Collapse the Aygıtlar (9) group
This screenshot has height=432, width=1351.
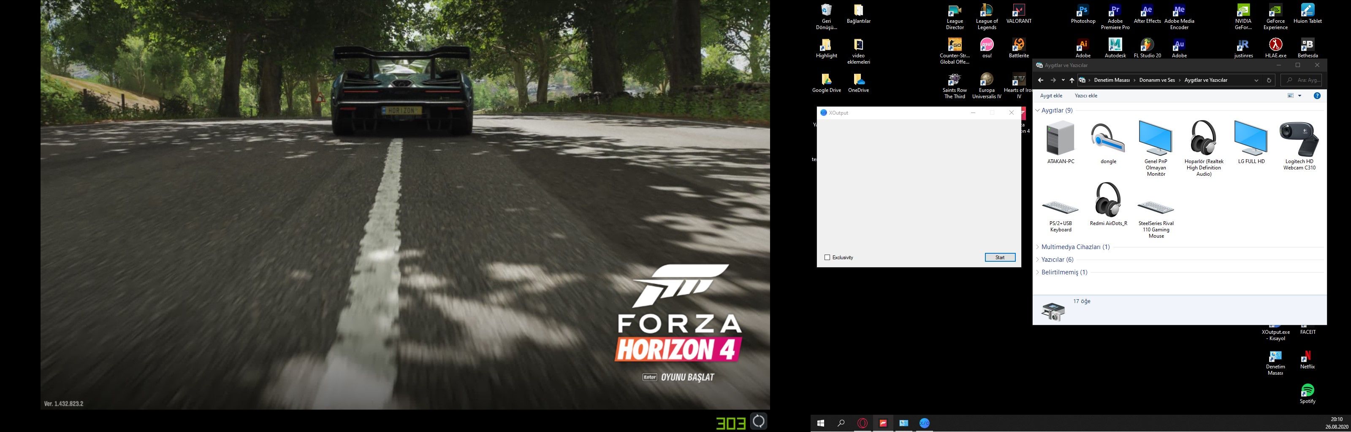coord(1037,110)
